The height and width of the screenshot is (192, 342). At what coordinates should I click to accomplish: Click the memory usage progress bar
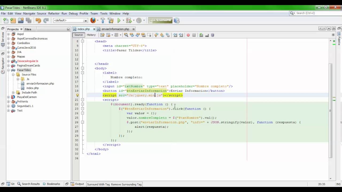[x=161, y=20]
